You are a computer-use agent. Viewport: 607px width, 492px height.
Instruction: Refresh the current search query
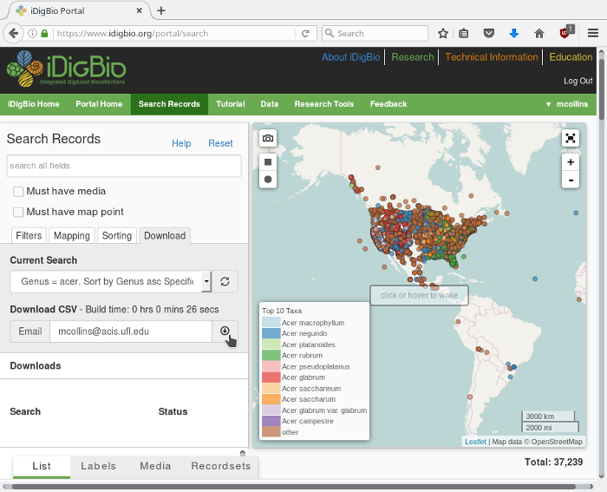[225, 281]
